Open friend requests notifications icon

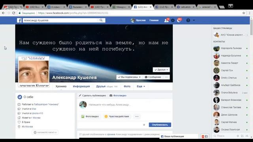pos(166,20)
